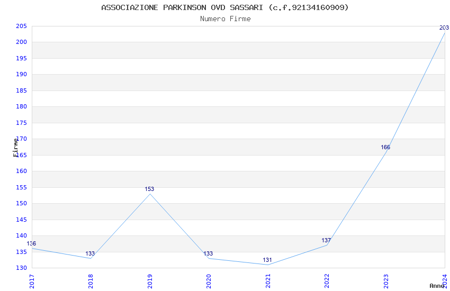Viewport: 450px width, 291px height.
Task: Click the 2019 x-axis year label
Action: [x=150, y=281]
